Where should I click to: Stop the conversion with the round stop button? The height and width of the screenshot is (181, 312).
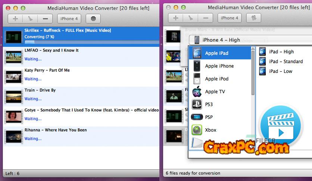(x=93, y=18)
